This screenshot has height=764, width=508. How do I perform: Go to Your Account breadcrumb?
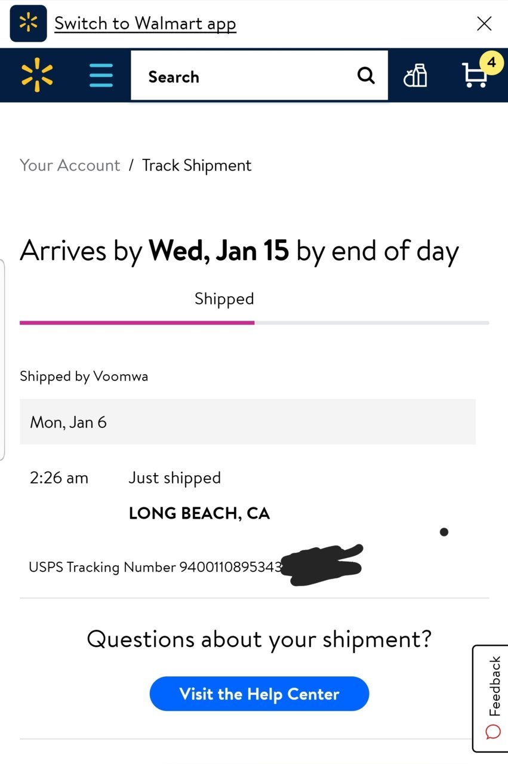(70, 165)
